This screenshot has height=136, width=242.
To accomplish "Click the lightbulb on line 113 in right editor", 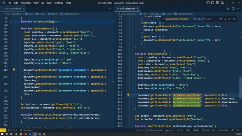I will pyautogui.click(x=128, y=95).
